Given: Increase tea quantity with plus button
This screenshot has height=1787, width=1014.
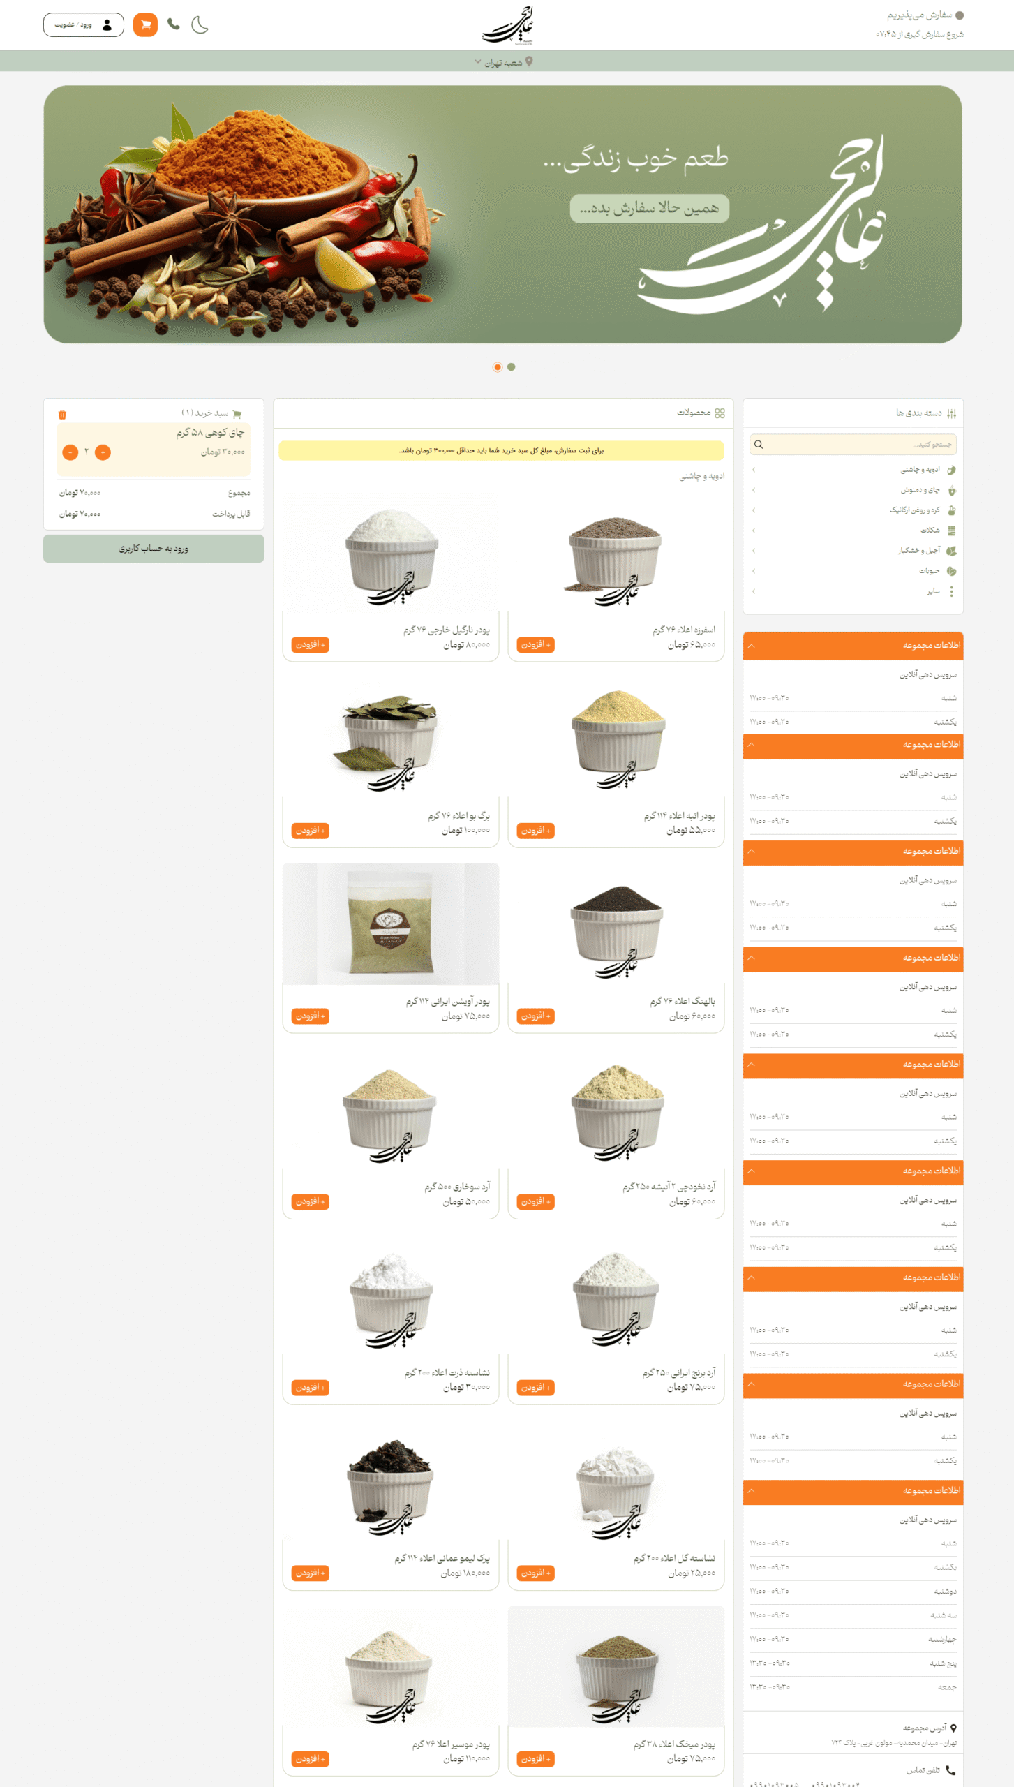Looking at the screenshot, I should point(103,452).
